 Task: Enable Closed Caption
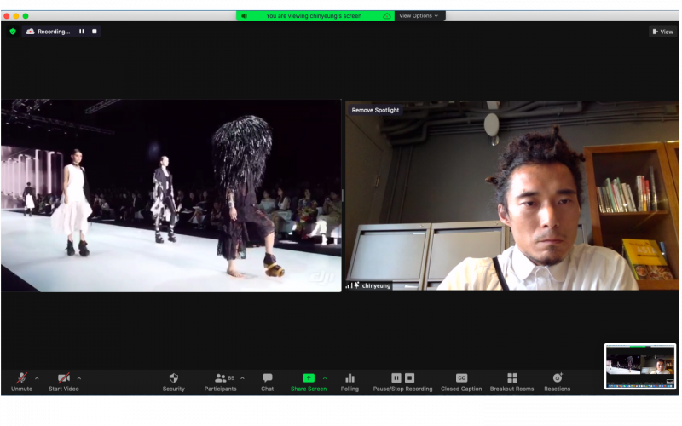461,382
